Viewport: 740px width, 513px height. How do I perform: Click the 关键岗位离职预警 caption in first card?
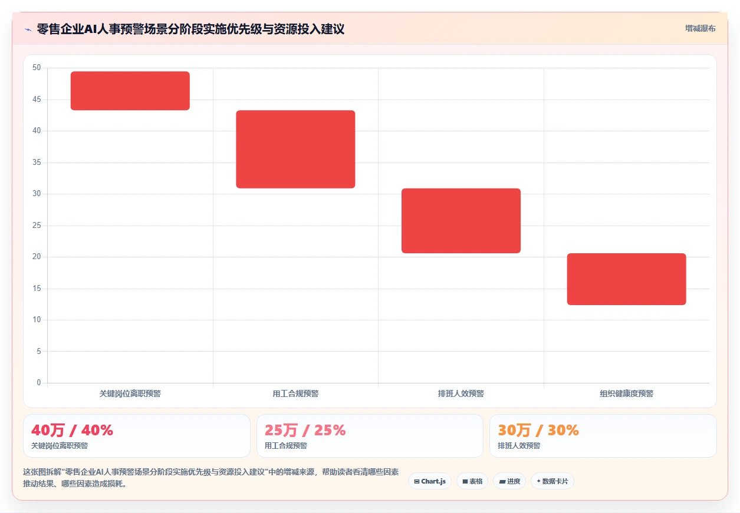coord(60,446)
